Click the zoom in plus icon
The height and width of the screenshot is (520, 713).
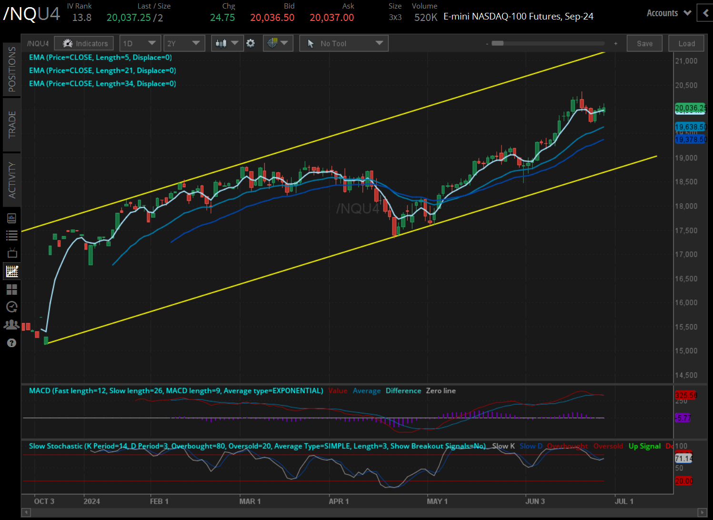tap(615, 44)
